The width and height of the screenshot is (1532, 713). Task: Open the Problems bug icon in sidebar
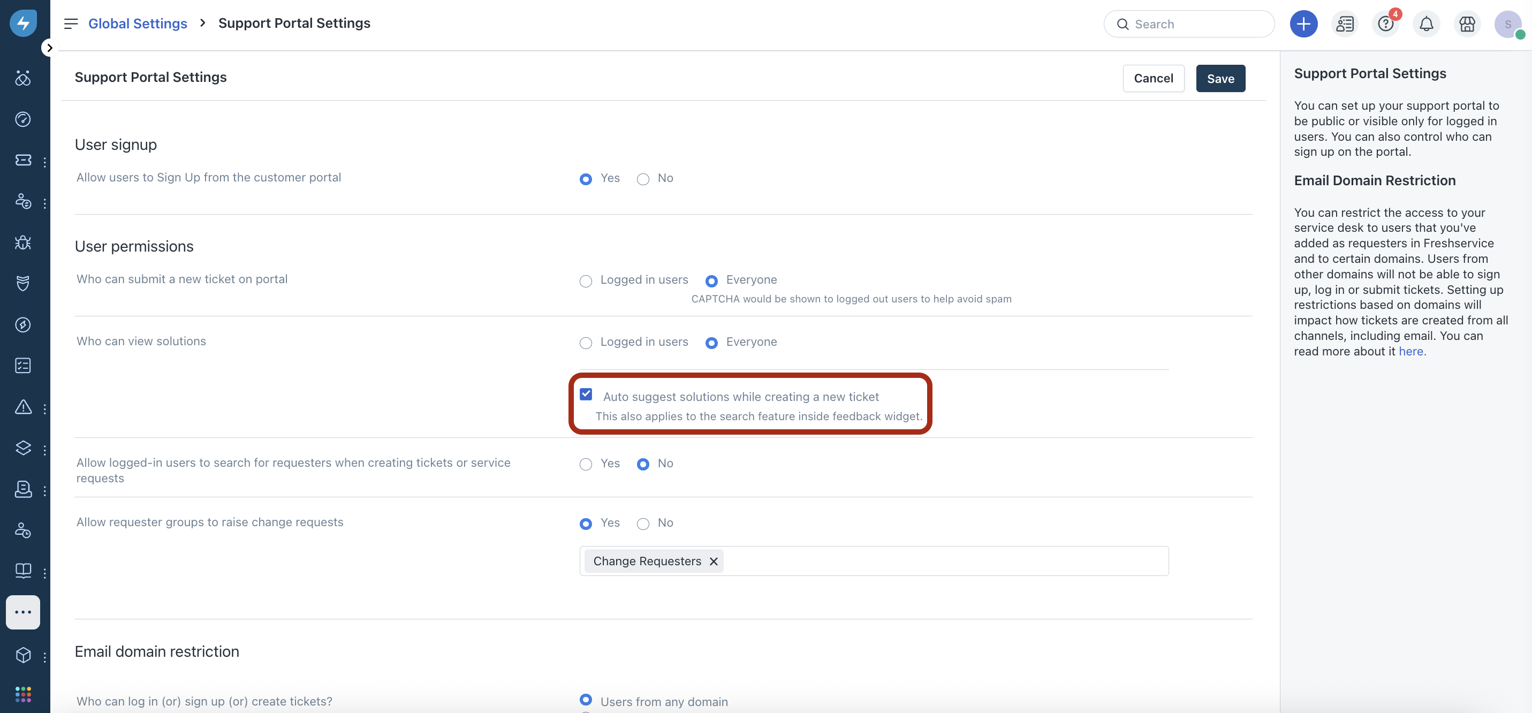point(23,242)
